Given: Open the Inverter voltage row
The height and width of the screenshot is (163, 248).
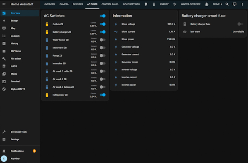Looking at the screenshot, I should (x=144, y=70).
